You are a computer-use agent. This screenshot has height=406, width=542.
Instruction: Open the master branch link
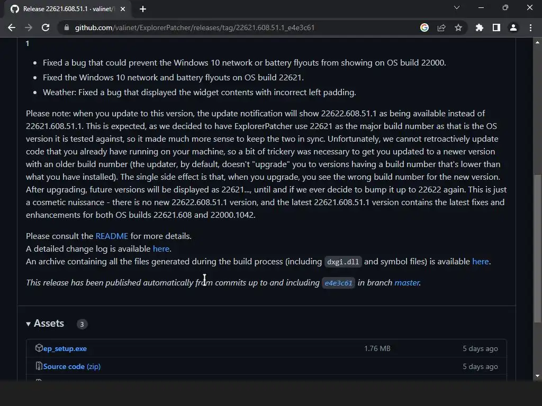tap(406, 283)
